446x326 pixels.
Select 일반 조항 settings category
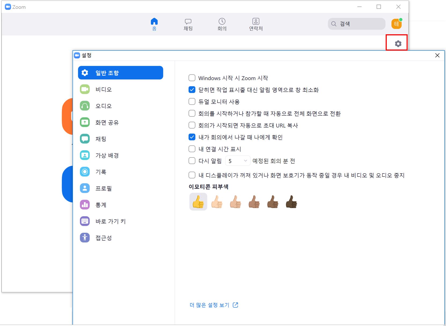[120, 73]
